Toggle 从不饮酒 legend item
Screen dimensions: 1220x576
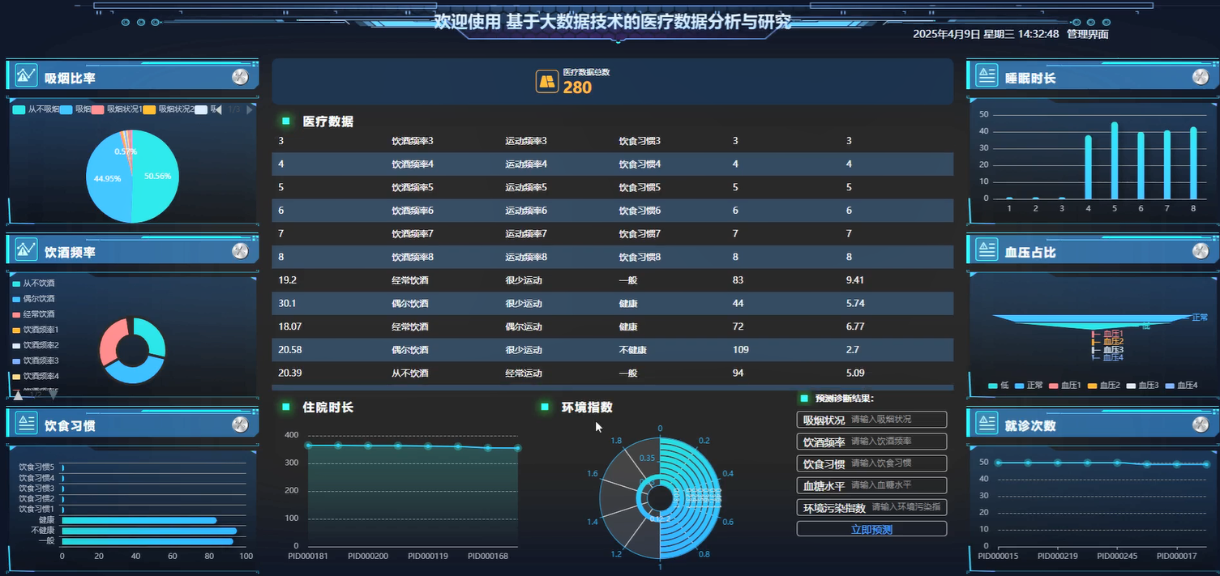(x=34, y=284)
